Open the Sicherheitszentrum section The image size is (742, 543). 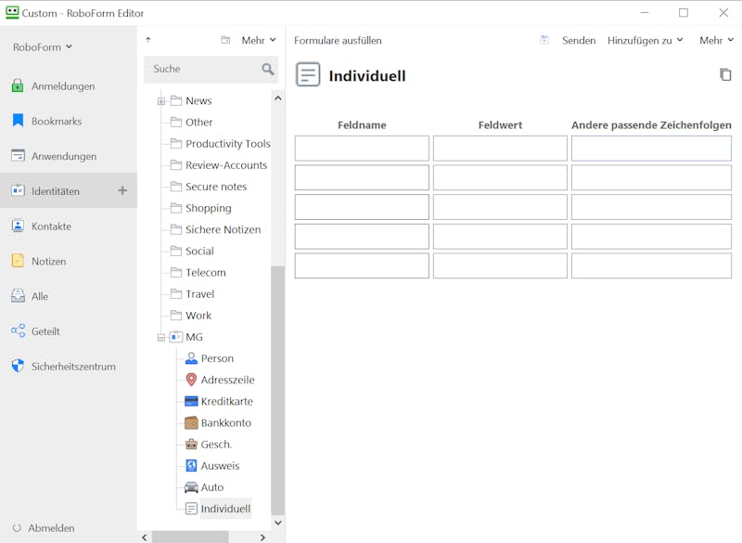click(x=73, y=367)
